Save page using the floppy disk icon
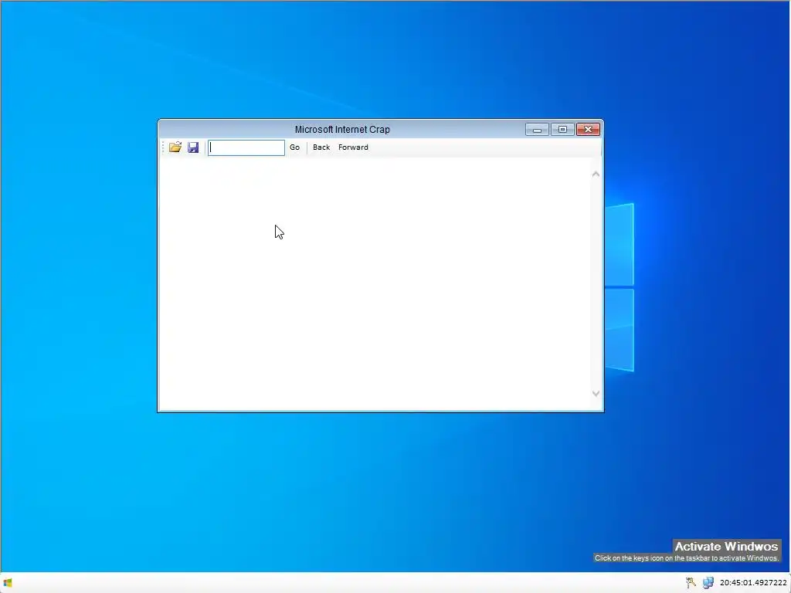791x593 pixels. pos(193,147)
